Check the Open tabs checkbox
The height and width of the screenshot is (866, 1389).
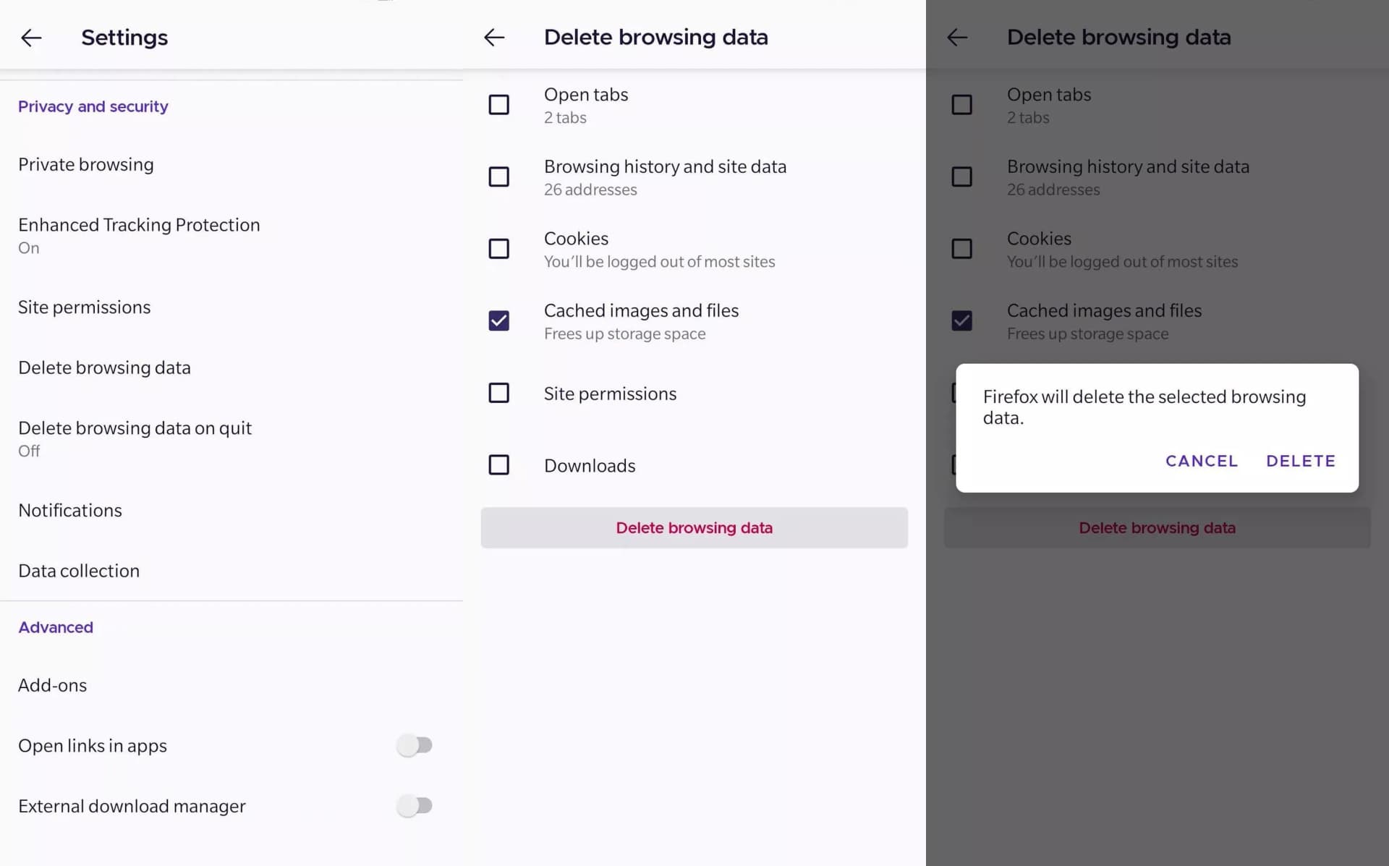tap(498, 105)
